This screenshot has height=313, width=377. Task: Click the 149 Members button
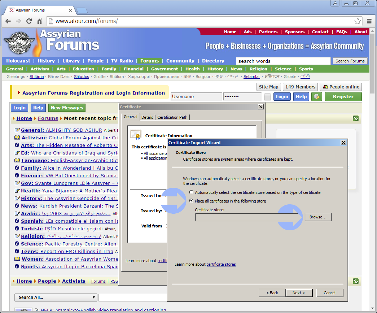pyautogui.click(x=300, y=87)
